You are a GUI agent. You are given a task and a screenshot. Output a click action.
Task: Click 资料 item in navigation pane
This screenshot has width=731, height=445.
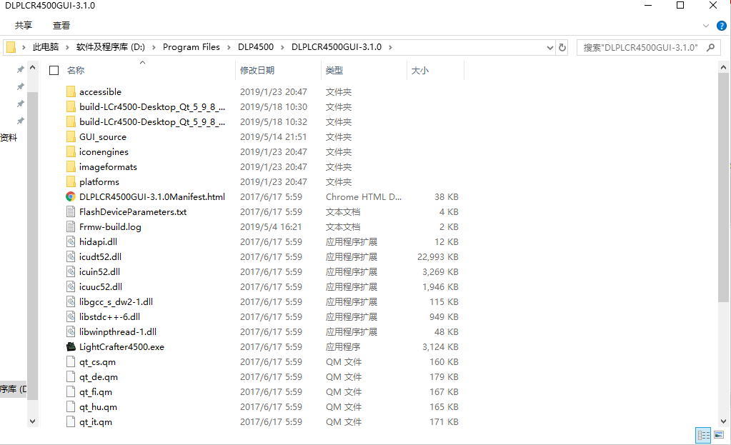coord(9,137)
